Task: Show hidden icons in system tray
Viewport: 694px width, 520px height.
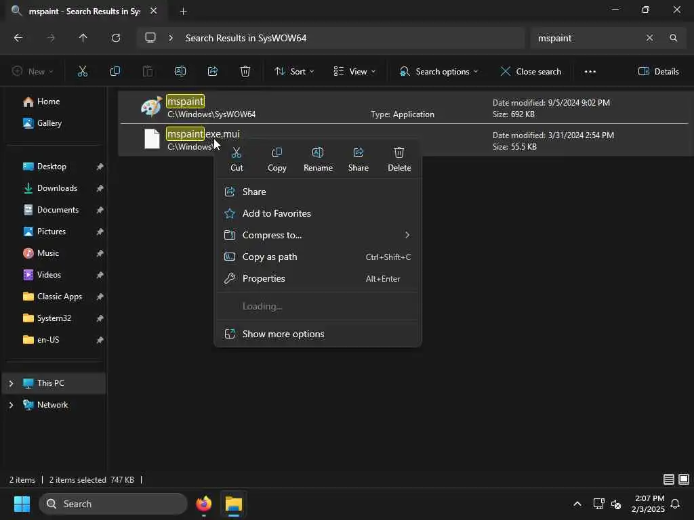Action: click(577, 504)
